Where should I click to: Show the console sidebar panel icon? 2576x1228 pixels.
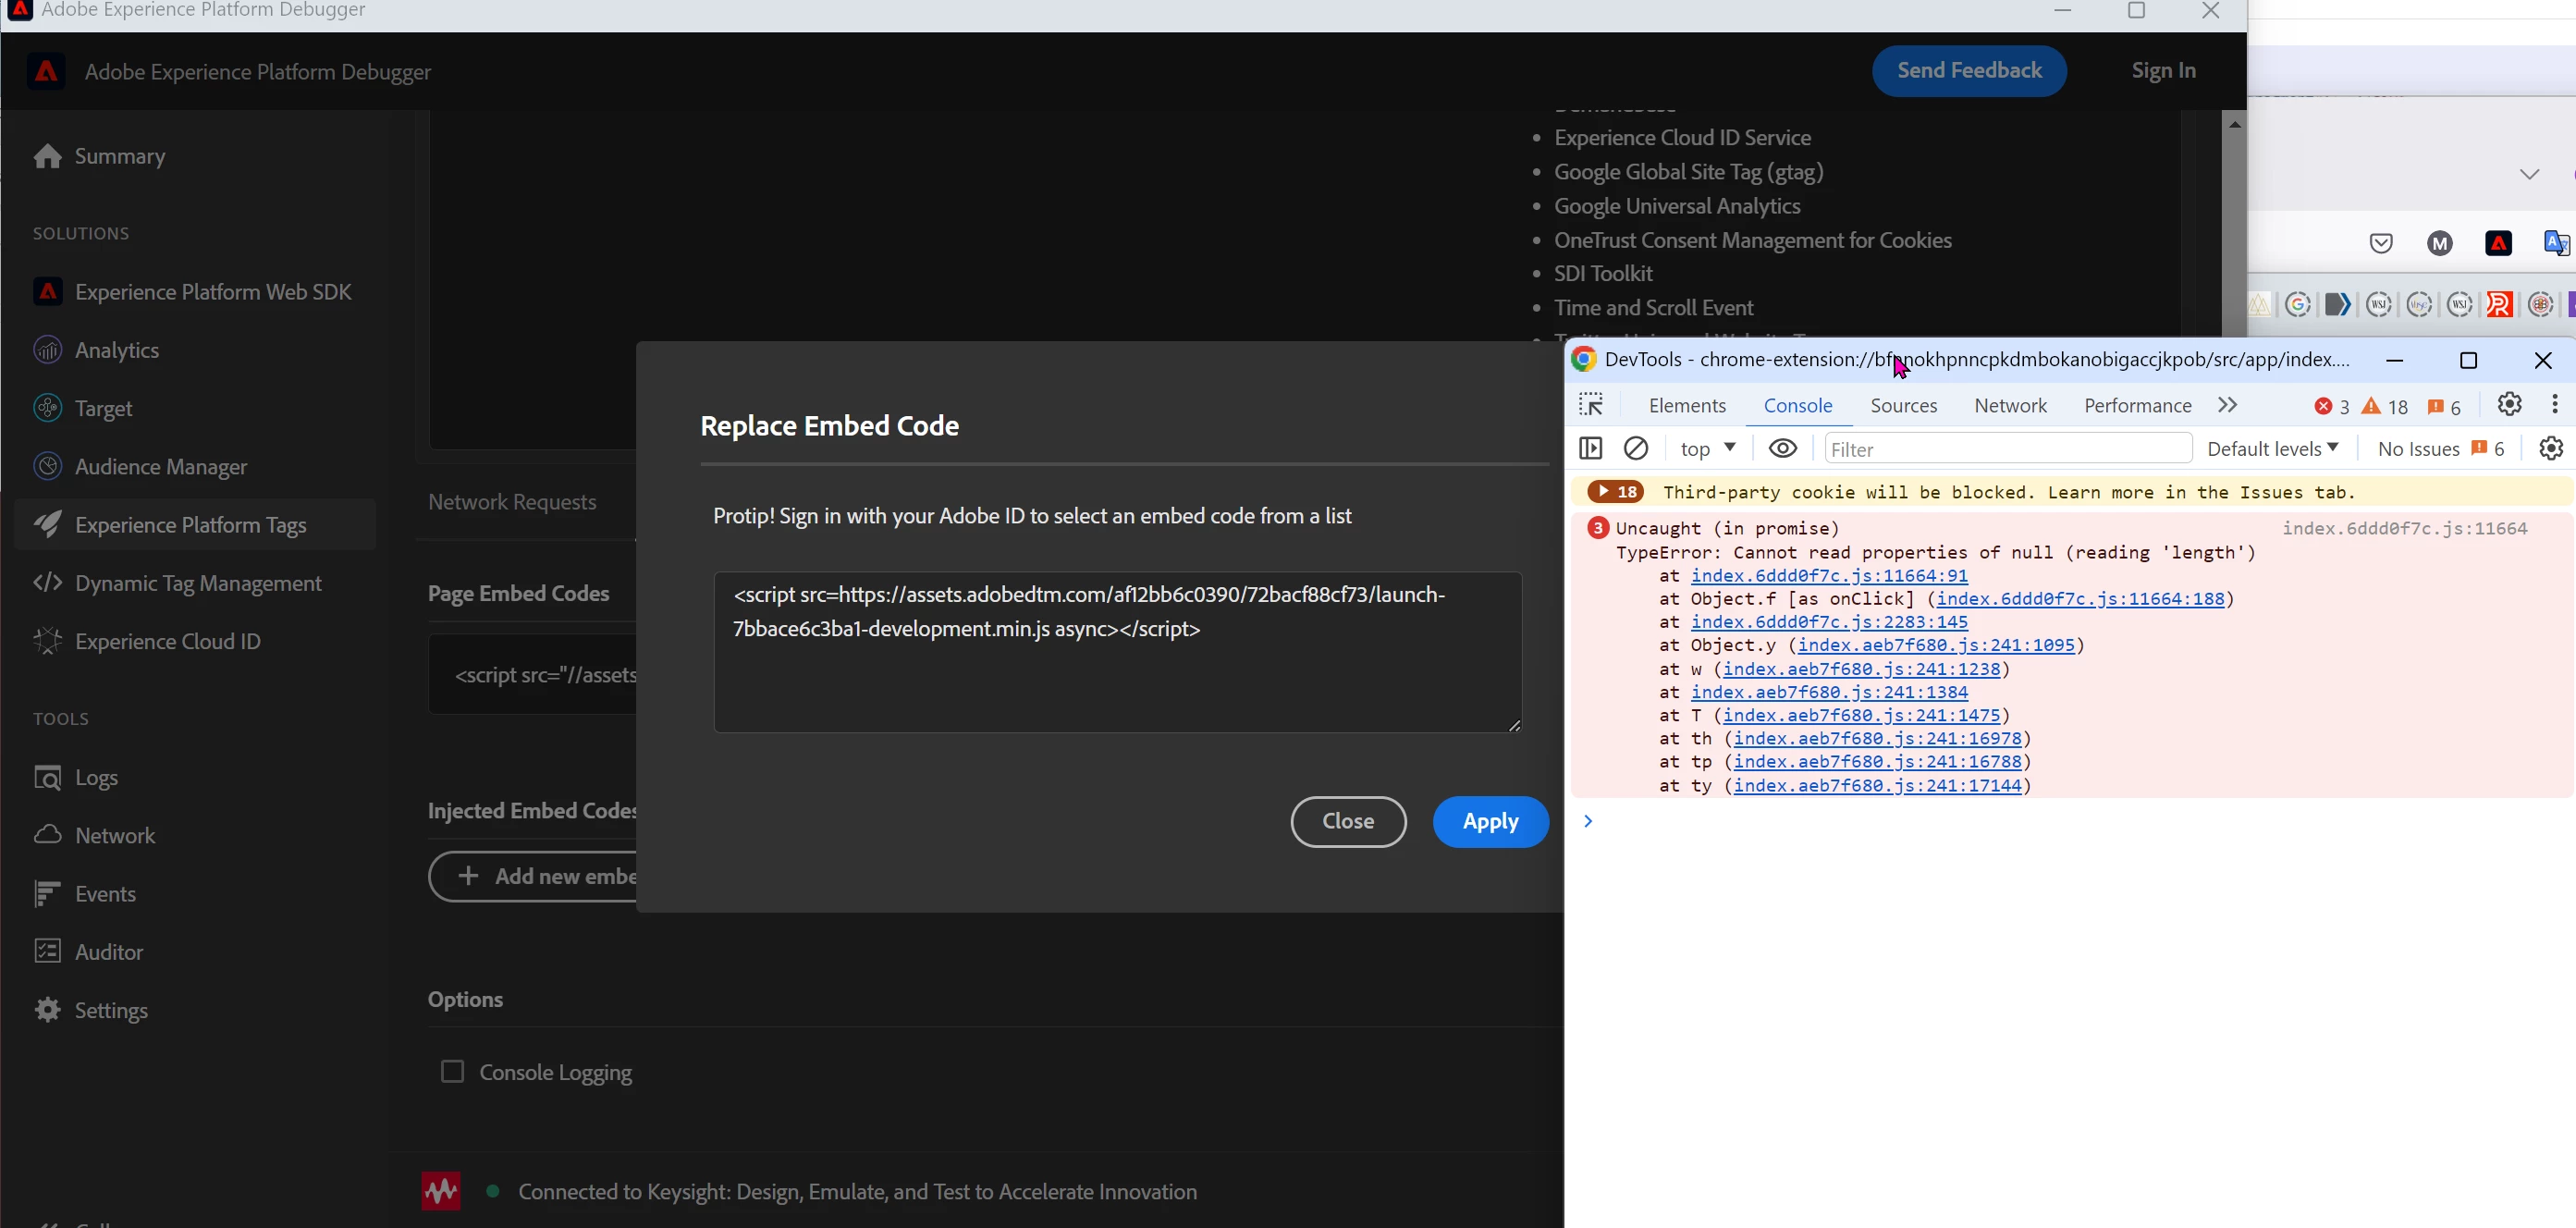pyautogui.click(x=1591, y=449)
